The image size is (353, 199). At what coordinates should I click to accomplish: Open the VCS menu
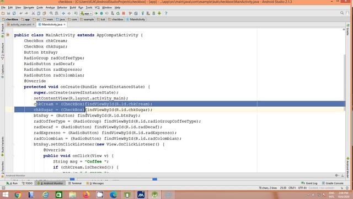click(97, 7)
